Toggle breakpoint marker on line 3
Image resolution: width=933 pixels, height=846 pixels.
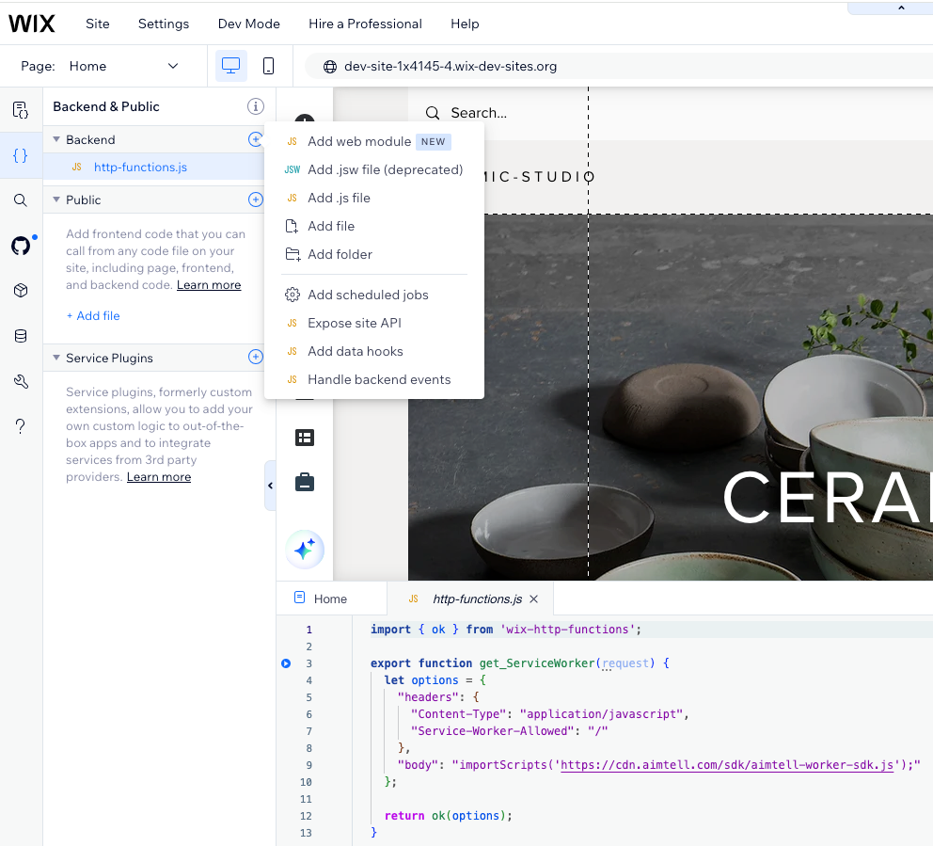tap(286, 663)
